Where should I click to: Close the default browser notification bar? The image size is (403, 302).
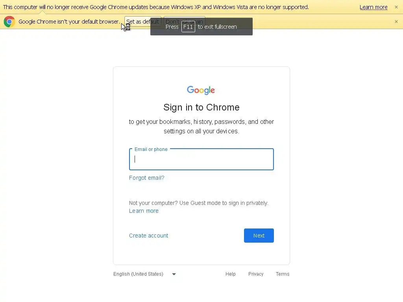[396, 22]
